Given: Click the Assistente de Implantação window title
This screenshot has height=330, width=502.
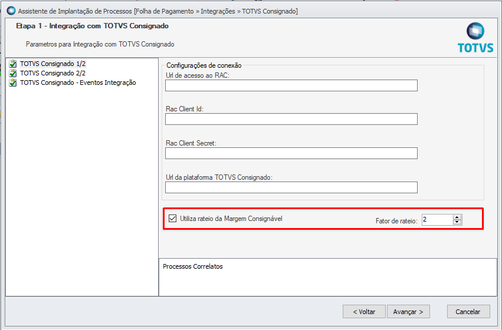Looking at the screenshot, I should (158, 11).
